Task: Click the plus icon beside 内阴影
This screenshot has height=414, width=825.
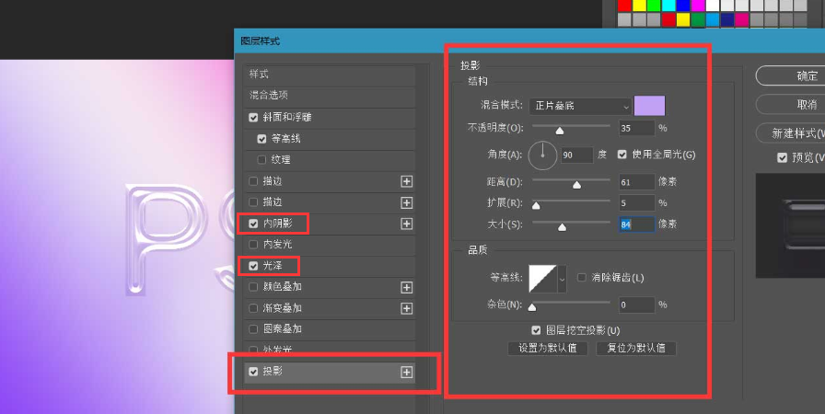Action: point(406,224)
